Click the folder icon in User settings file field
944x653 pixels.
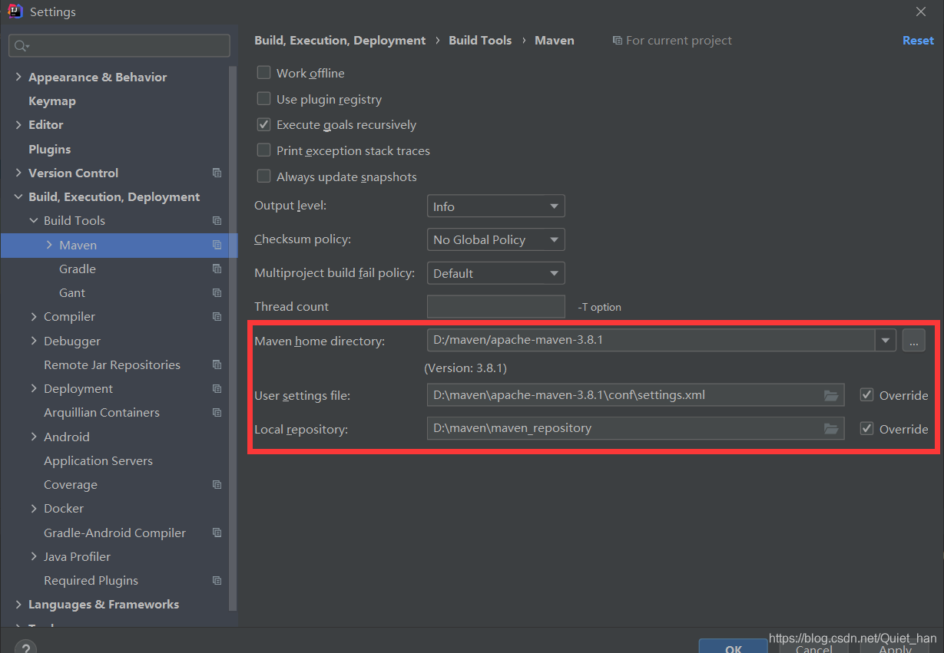pos(831,395)
